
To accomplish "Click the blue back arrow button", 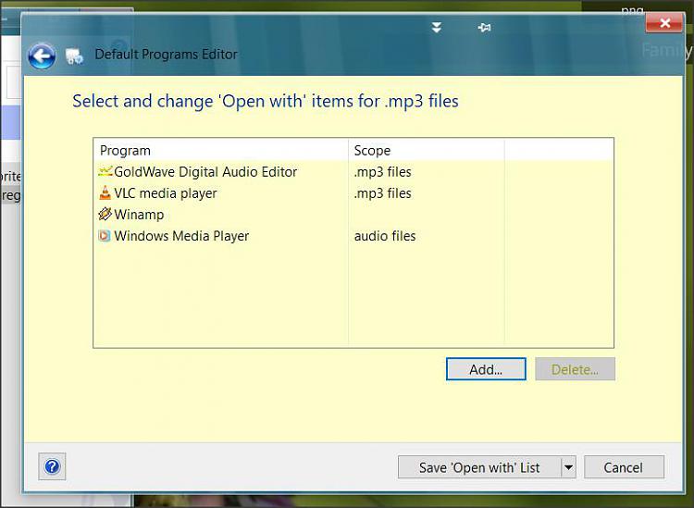I will click(42, 56).
